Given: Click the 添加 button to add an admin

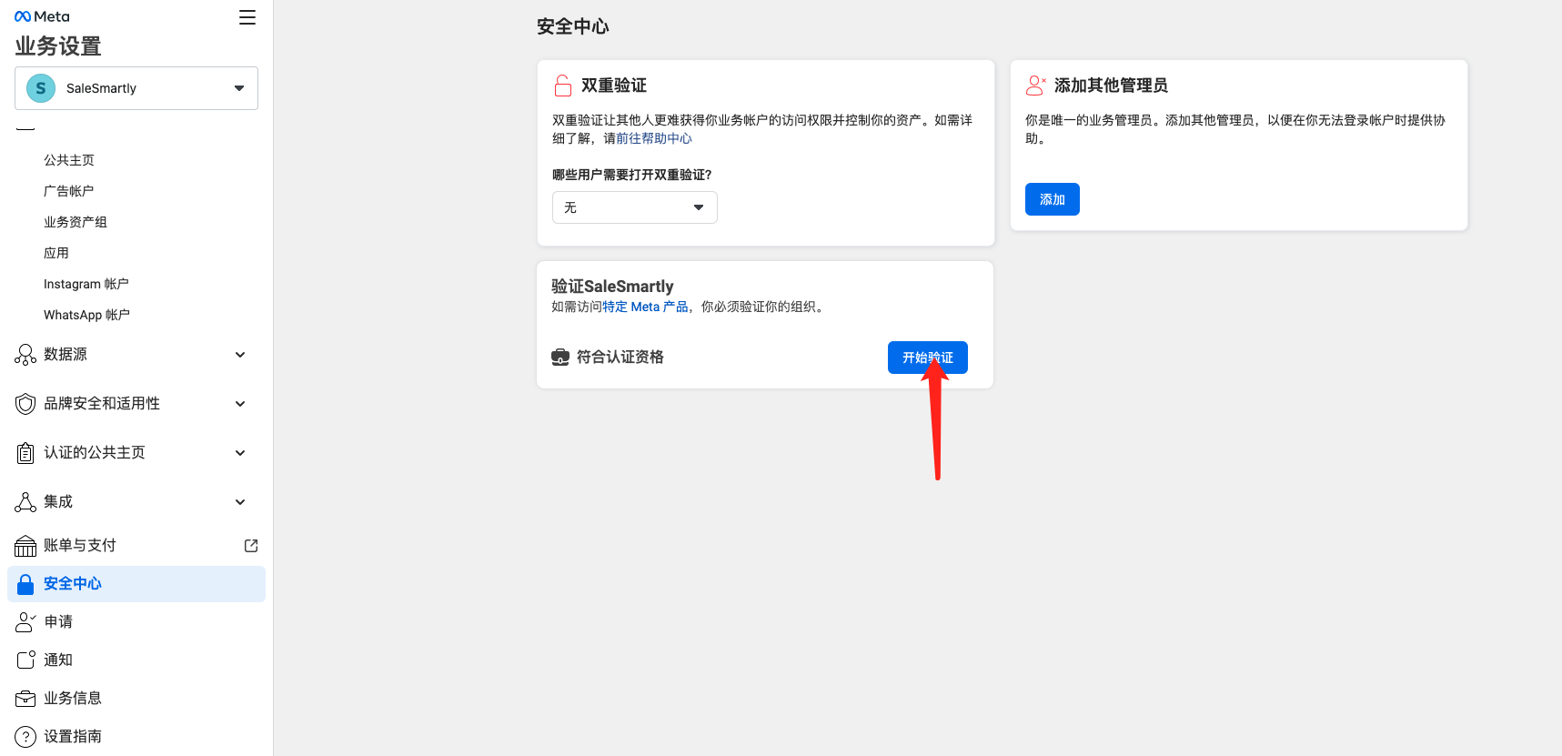Looking at the screenshot, I should pos(1053,199).
